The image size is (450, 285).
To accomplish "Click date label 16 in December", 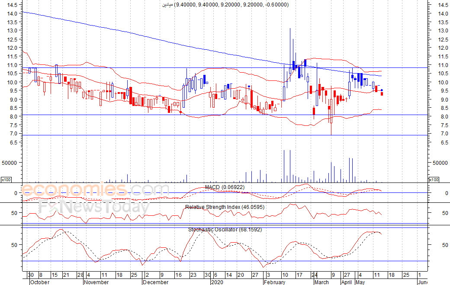I will (179, 275).
